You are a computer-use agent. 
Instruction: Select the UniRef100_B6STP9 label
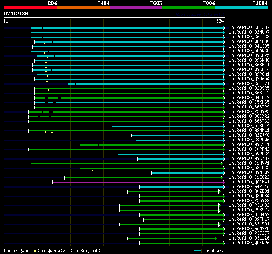pos(249,107)
